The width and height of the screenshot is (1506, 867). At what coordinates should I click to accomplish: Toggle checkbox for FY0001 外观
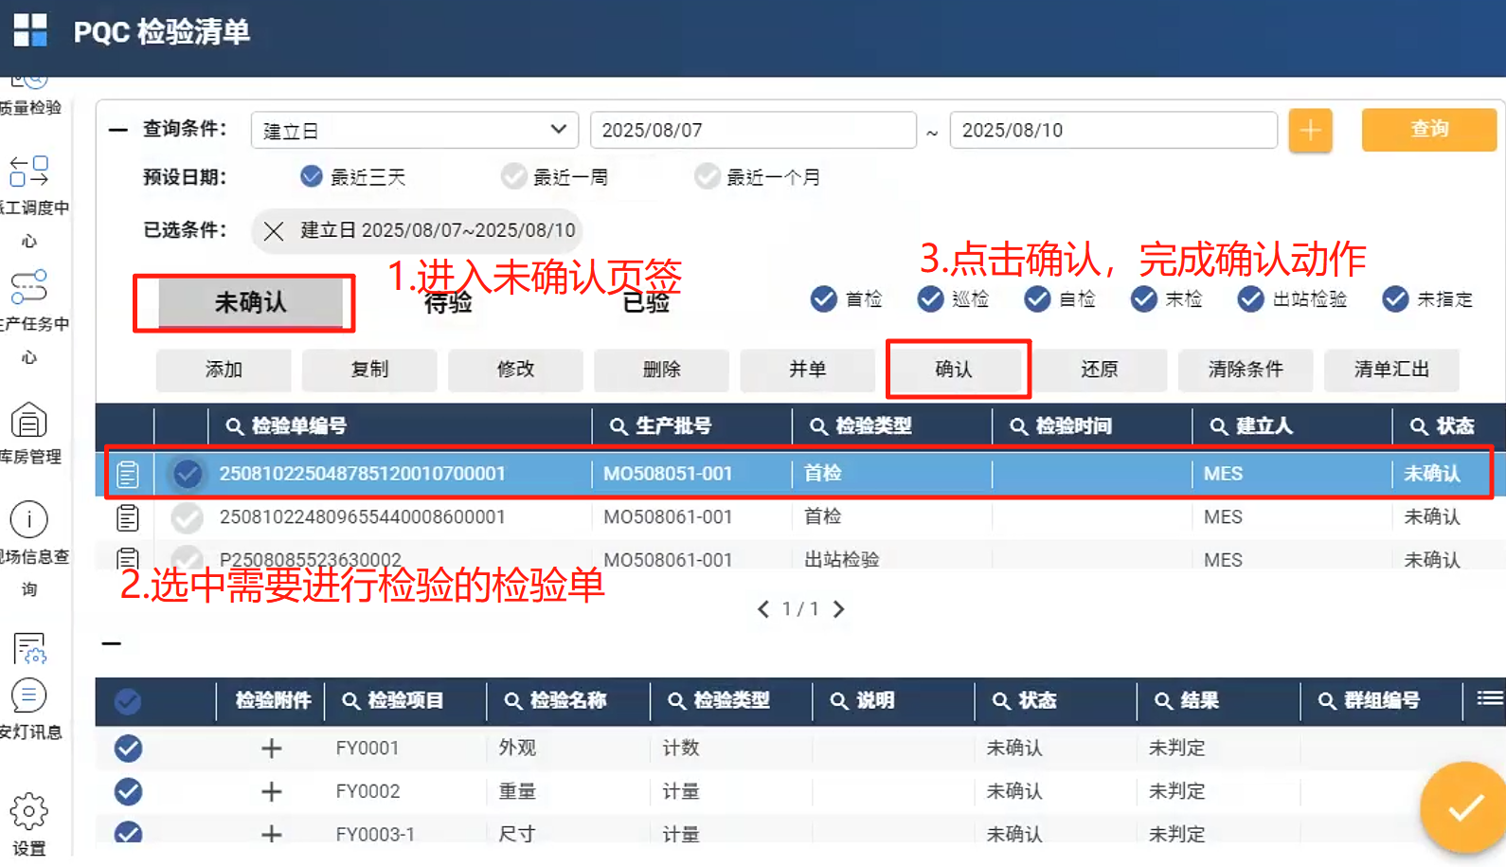tap(128, 749)
